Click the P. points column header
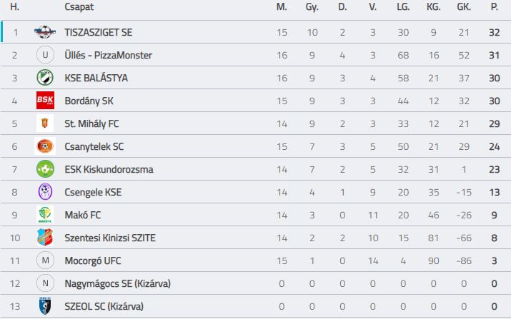This screenshot has width=511, height=319. (x=494, y=7)
